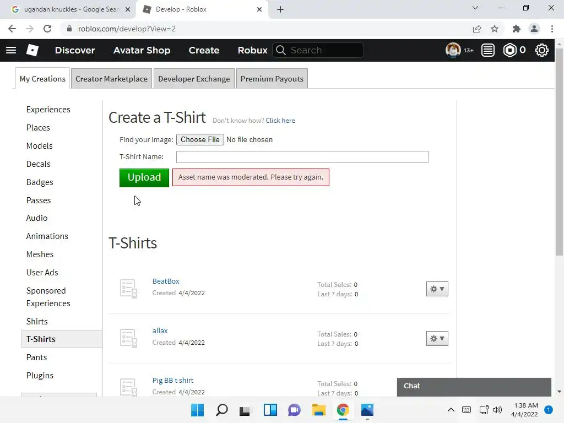Select Plugins in sidebar
The width and height of the screenshot is (564, 423).
pyautogui.click(x=40, y=376)
